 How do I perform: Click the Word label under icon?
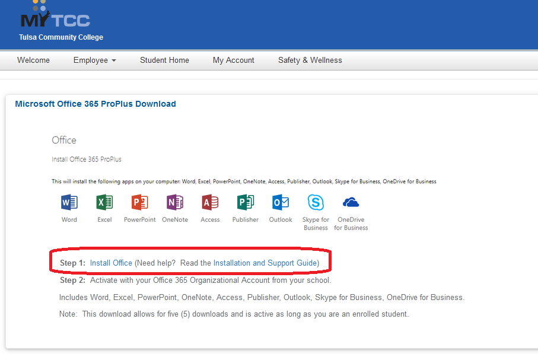pyautogui.click(x=69, y=219)
